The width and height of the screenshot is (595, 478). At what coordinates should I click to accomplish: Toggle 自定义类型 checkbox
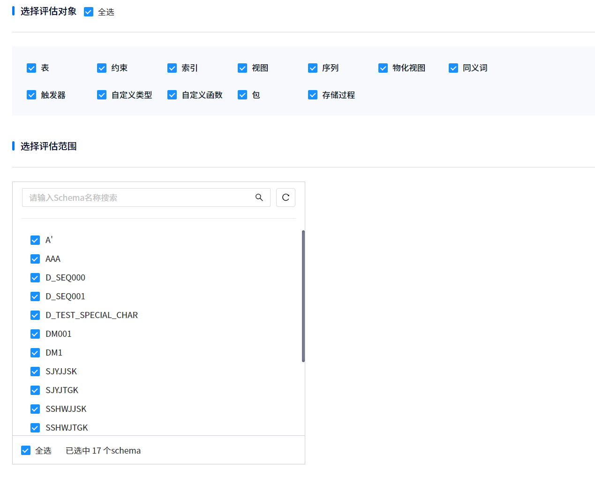tap(102, 95)
